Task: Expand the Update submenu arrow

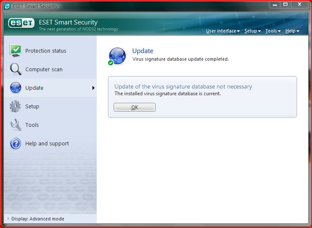Action: click(x=93, y=88)
